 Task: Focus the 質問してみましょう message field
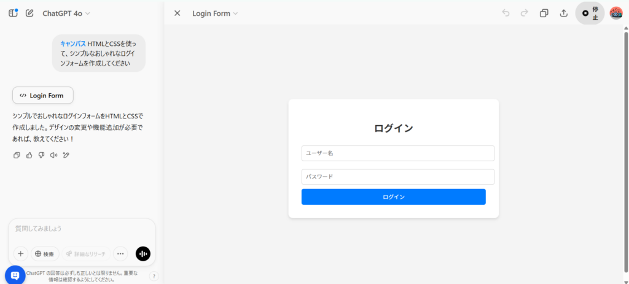[x=82, y=229]
